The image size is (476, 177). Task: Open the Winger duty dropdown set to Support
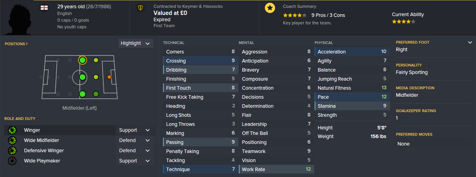click(135, 130)
